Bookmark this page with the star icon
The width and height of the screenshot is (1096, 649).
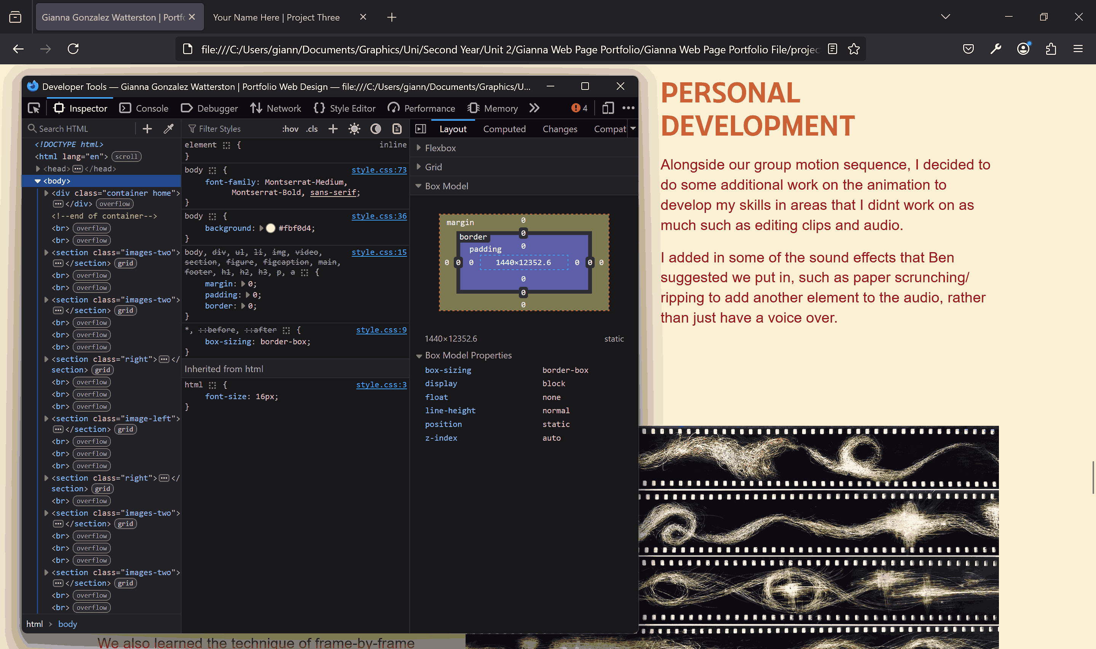coord(854,49)
